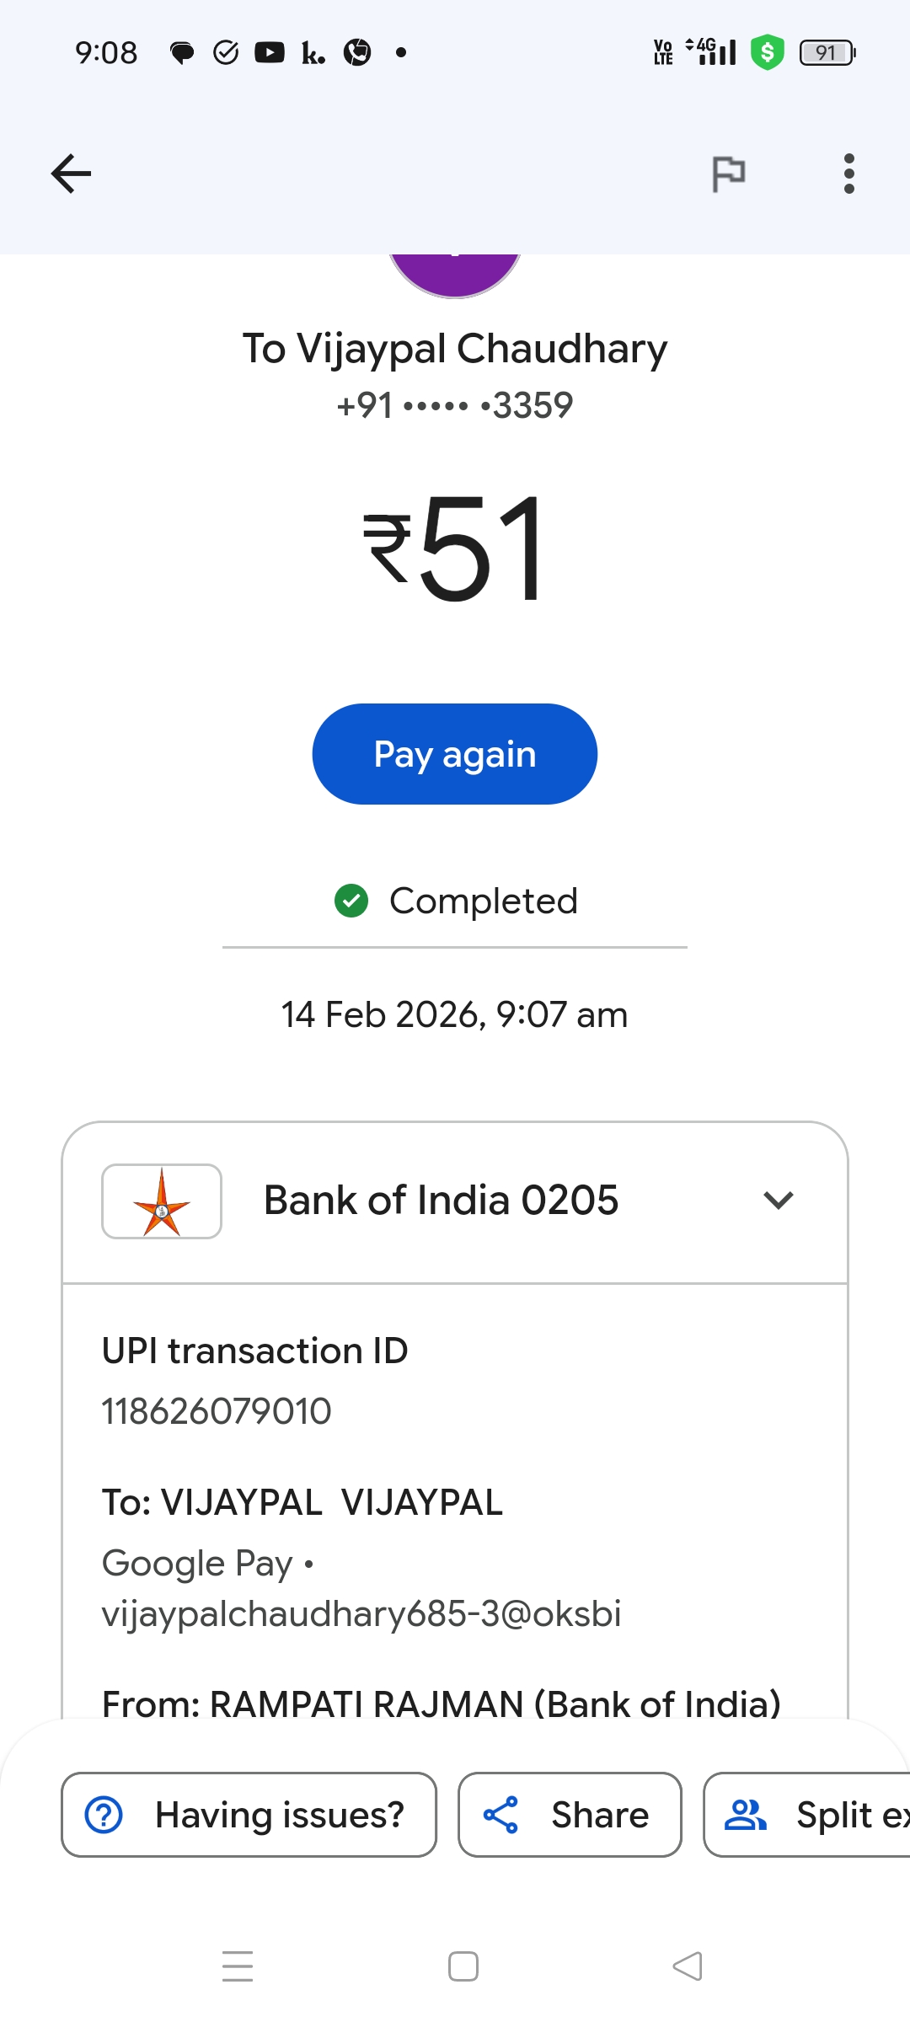Tap the Bank of India 0205 label

441,1201
